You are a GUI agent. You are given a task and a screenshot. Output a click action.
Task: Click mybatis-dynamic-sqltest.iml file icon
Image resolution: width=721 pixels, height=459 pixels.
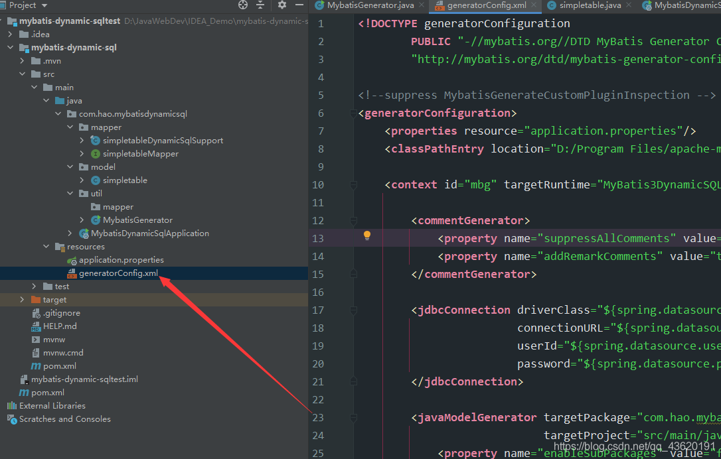24,379
